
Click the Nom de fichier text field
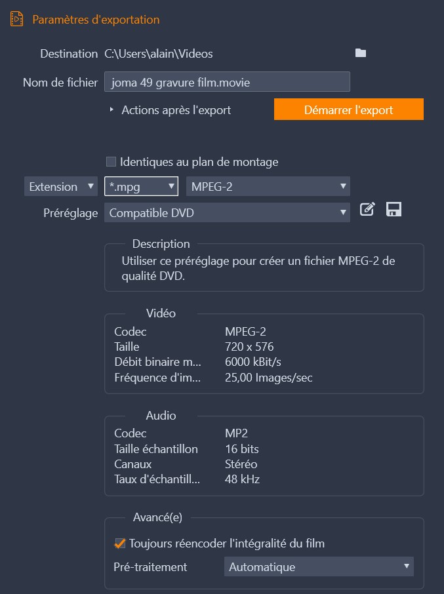click(227, 83)
